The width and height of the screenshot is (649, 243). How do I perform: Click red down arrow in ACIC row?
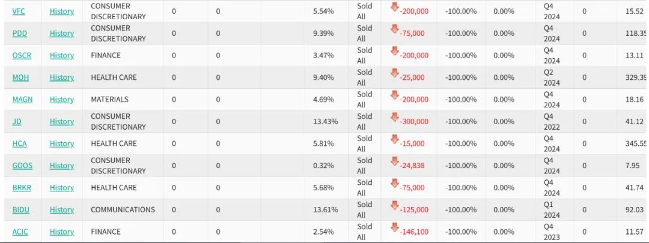pos(394,227)
